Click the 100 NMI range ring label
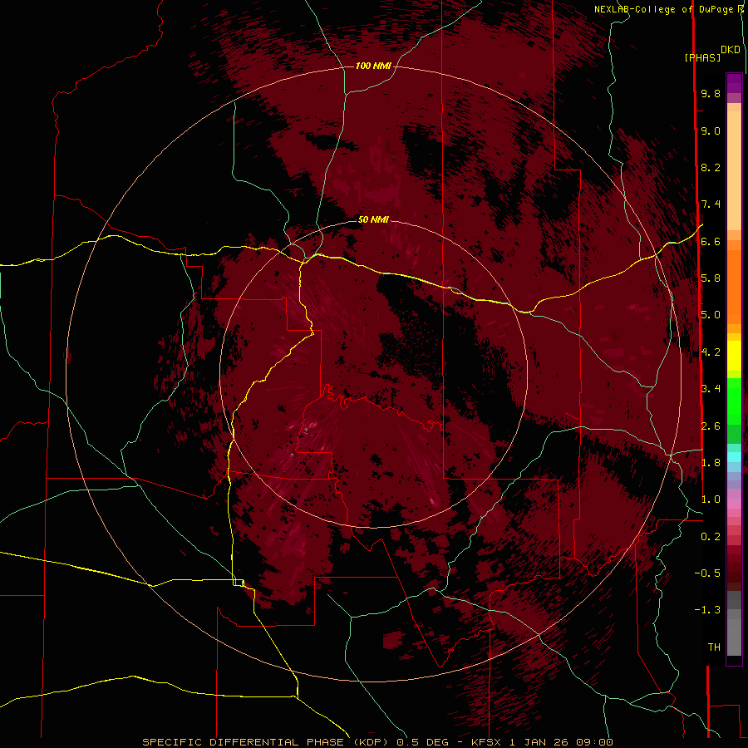Viewport: 748px width, 748px height. [373, 66]
